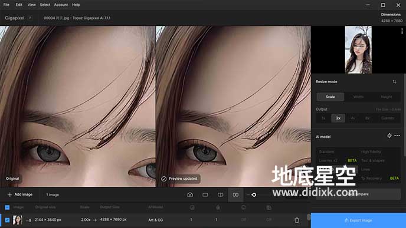Maximize the Gigapixel window

[x=383, y=5]
